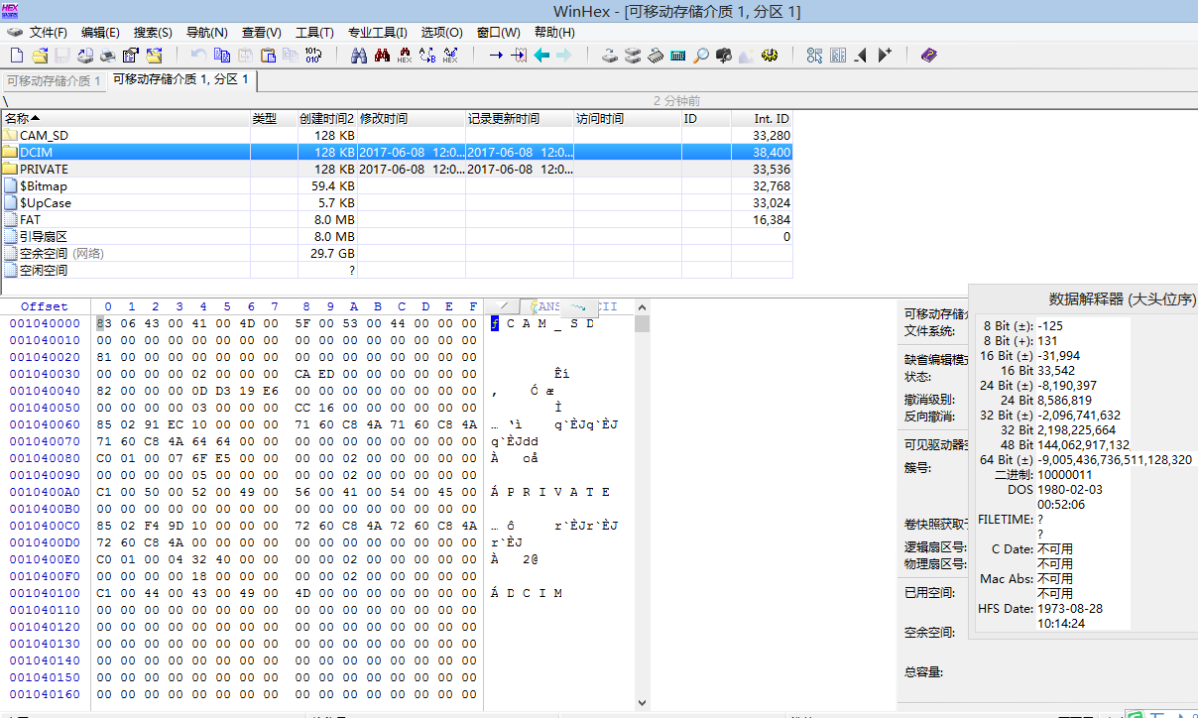Click the 类型 column header
Image resolution: width=1198 pixels, height=718 pixels.
[273, 119]
